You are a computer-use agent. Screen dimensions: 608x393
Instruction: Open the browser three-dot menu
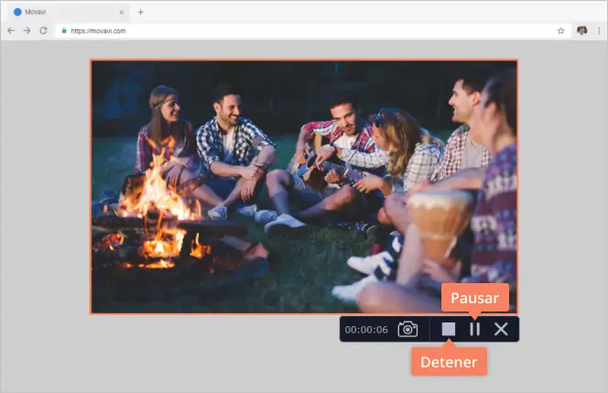point(599,30)
